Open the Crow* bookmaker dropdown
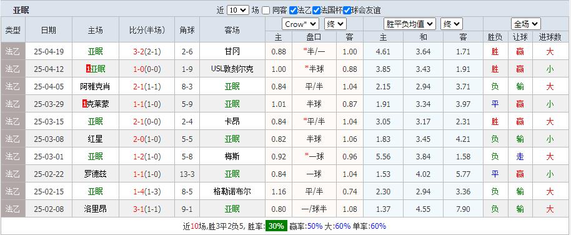This screenshot has height=235, width=571. click(x=300, y=24)
